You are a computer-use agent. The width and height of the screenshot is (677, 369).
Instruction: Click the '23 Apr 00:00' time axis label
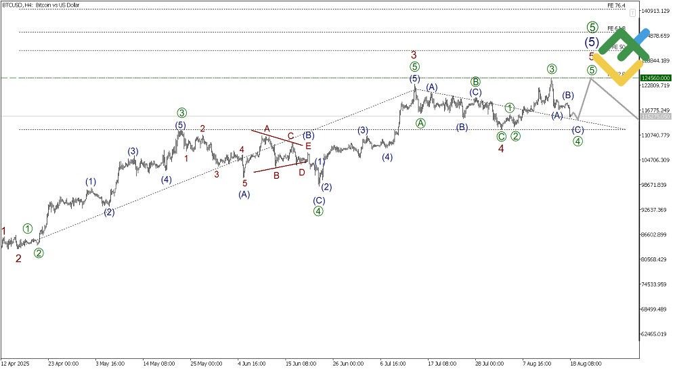point(63,364)
